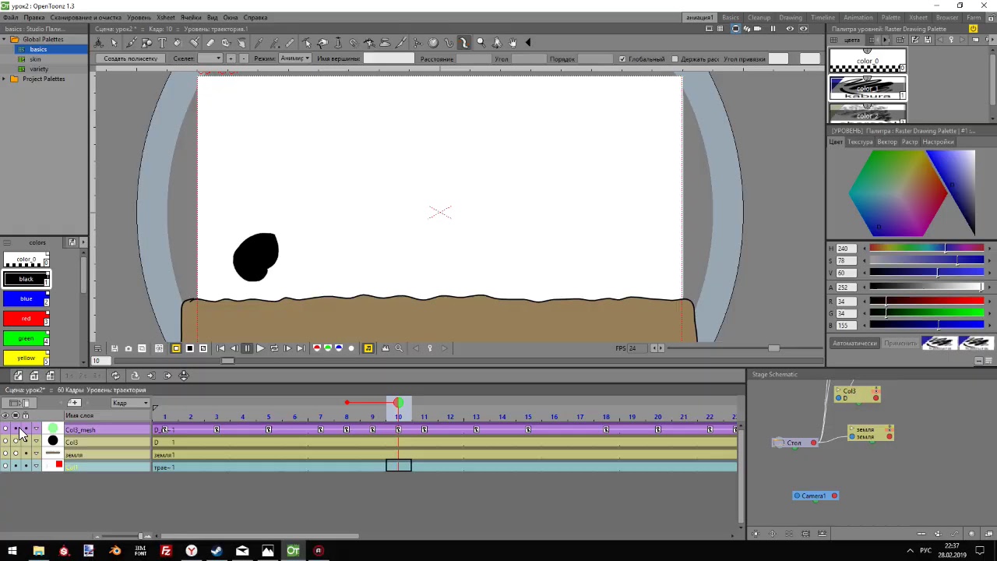Screen dimensions: 997x561
Task: Open histogram in viewer bar
Action: pos(385,348)
